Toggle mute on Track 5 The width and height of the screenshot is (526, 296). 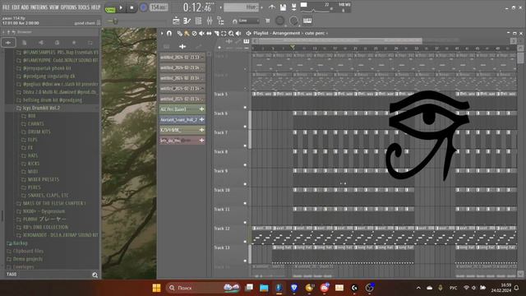click(x=245, y=108)
